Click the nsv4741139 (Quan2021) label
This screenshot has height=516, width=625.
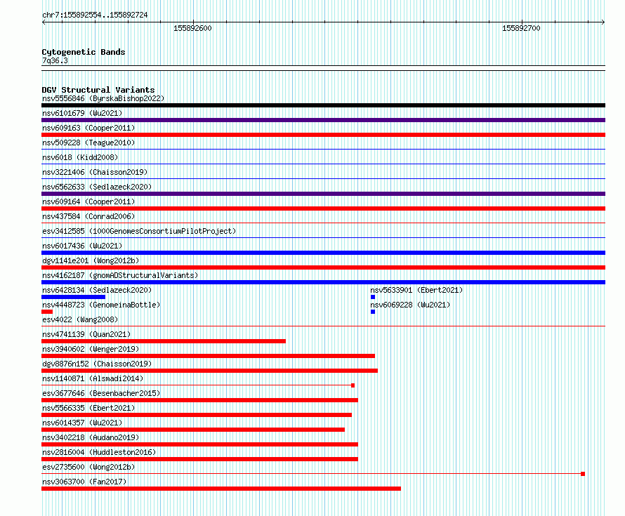pos(86,334)
